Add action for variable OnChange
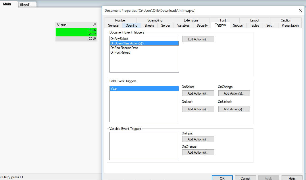 [x=198, y=152]
